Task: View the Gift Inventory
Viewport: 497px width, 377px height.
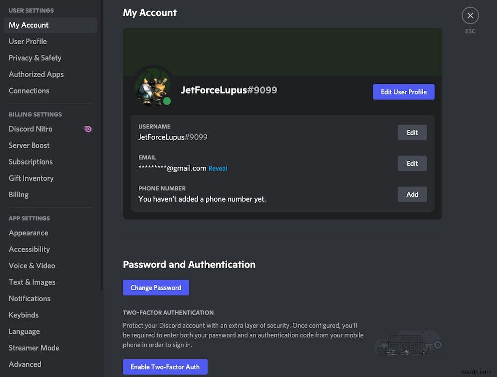Action: 31,178
